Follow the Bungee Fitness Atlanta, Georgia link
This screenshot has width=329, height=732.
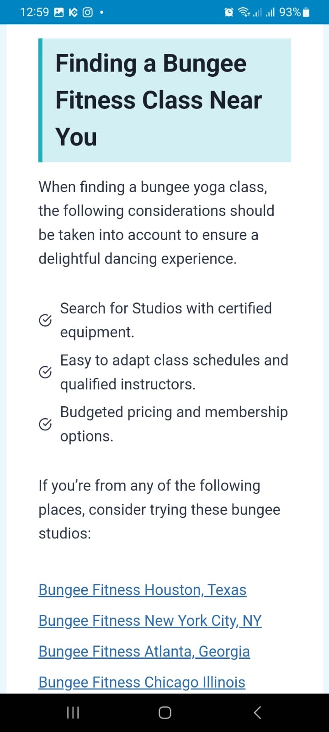tap(144, 651)
